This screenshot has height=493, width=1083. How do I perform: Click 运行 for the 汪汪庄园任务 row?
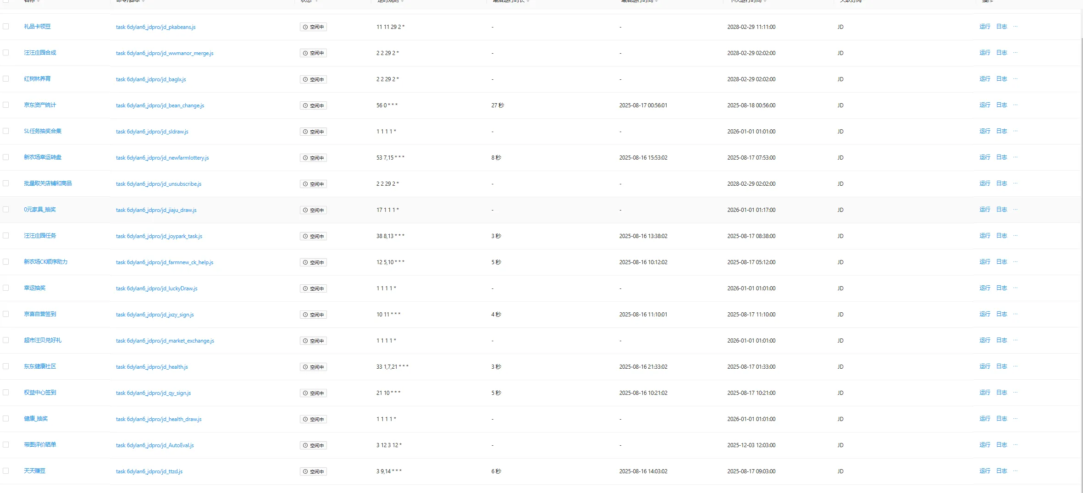[x=984, y=236]
